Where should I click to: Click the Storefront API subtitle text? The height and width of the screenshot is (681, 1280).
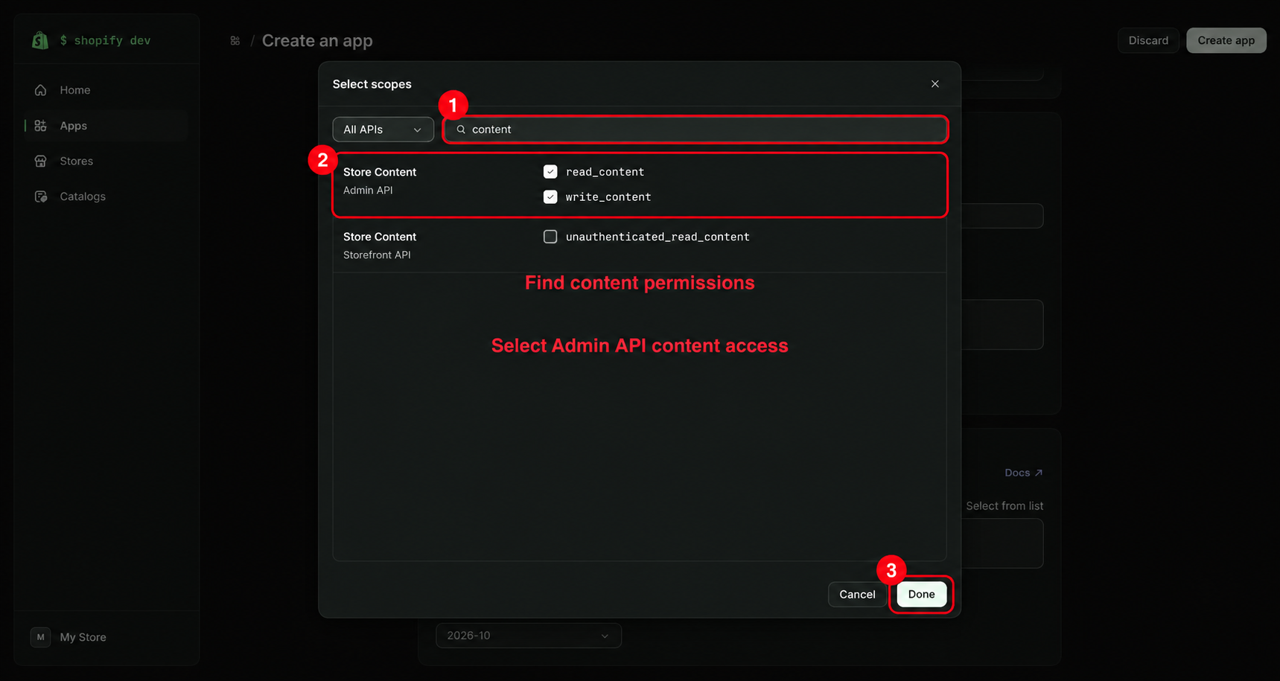click(x=377, y=255)
